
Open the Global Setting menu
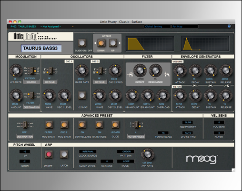[157, 27]
